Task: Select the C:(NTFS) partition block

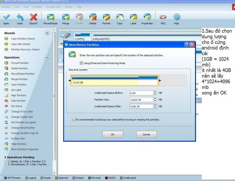Action: (82, 36)
